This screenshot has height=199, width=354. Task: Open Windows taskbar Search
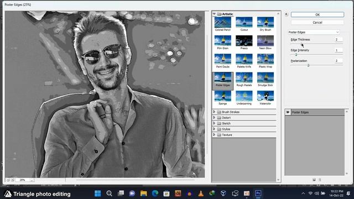click(110, 193)
